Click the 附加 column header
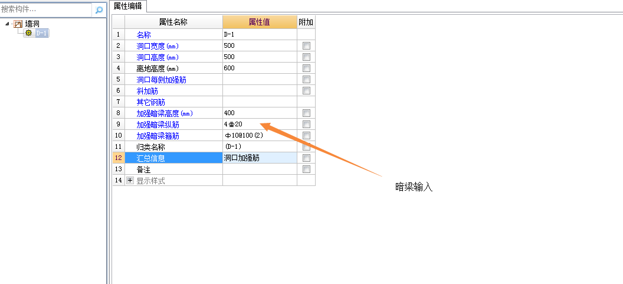 tap(306, 22)
